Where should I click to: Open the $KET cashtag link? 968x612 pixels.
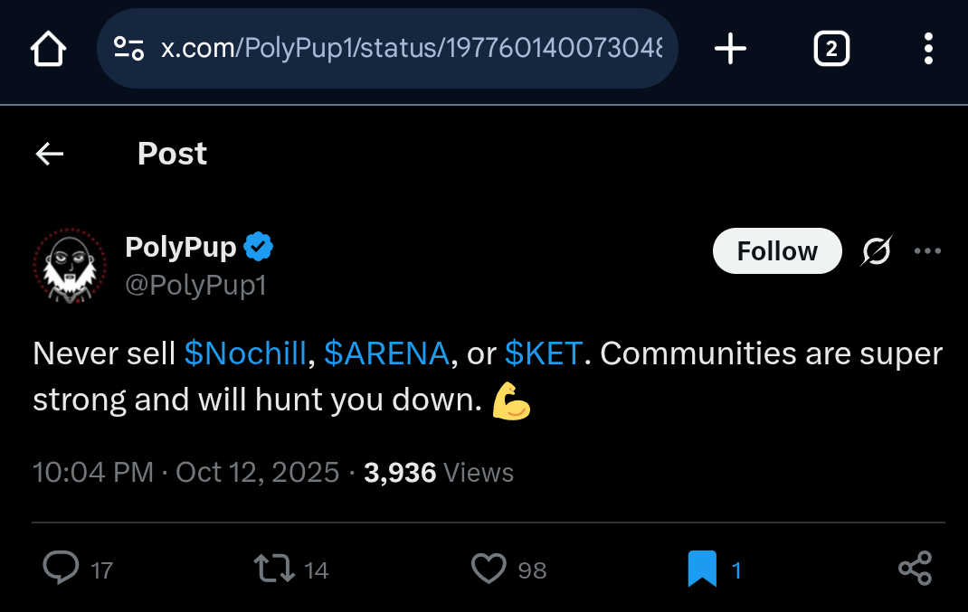tap(544, 353)
